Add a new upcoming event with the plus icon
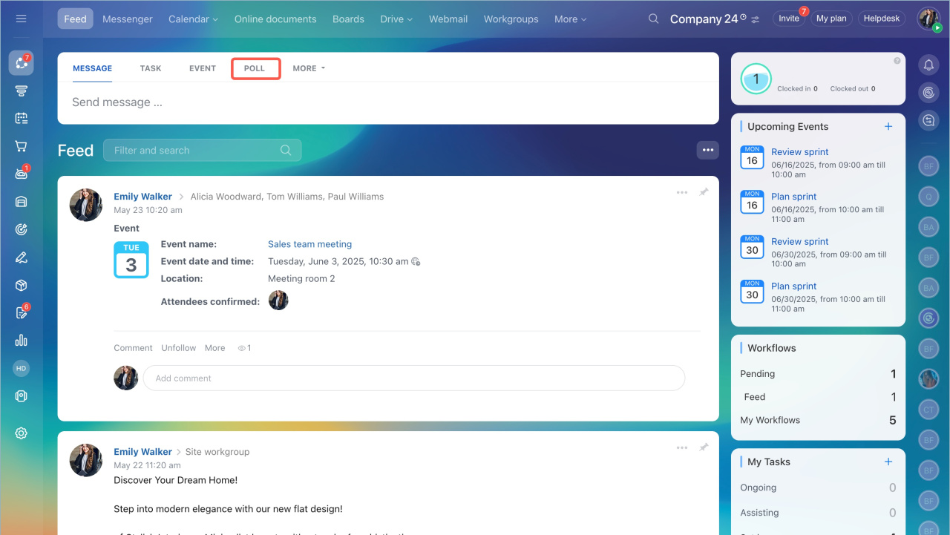This screenshot has height=535, width=950. (x=888, y=126)
